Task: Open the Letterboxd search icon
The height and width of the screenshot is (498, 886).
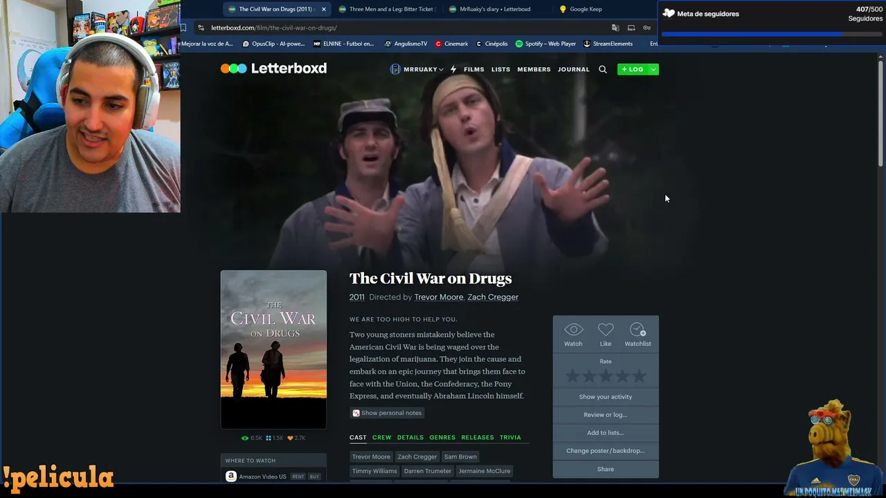Action: (x=603, y=69)
